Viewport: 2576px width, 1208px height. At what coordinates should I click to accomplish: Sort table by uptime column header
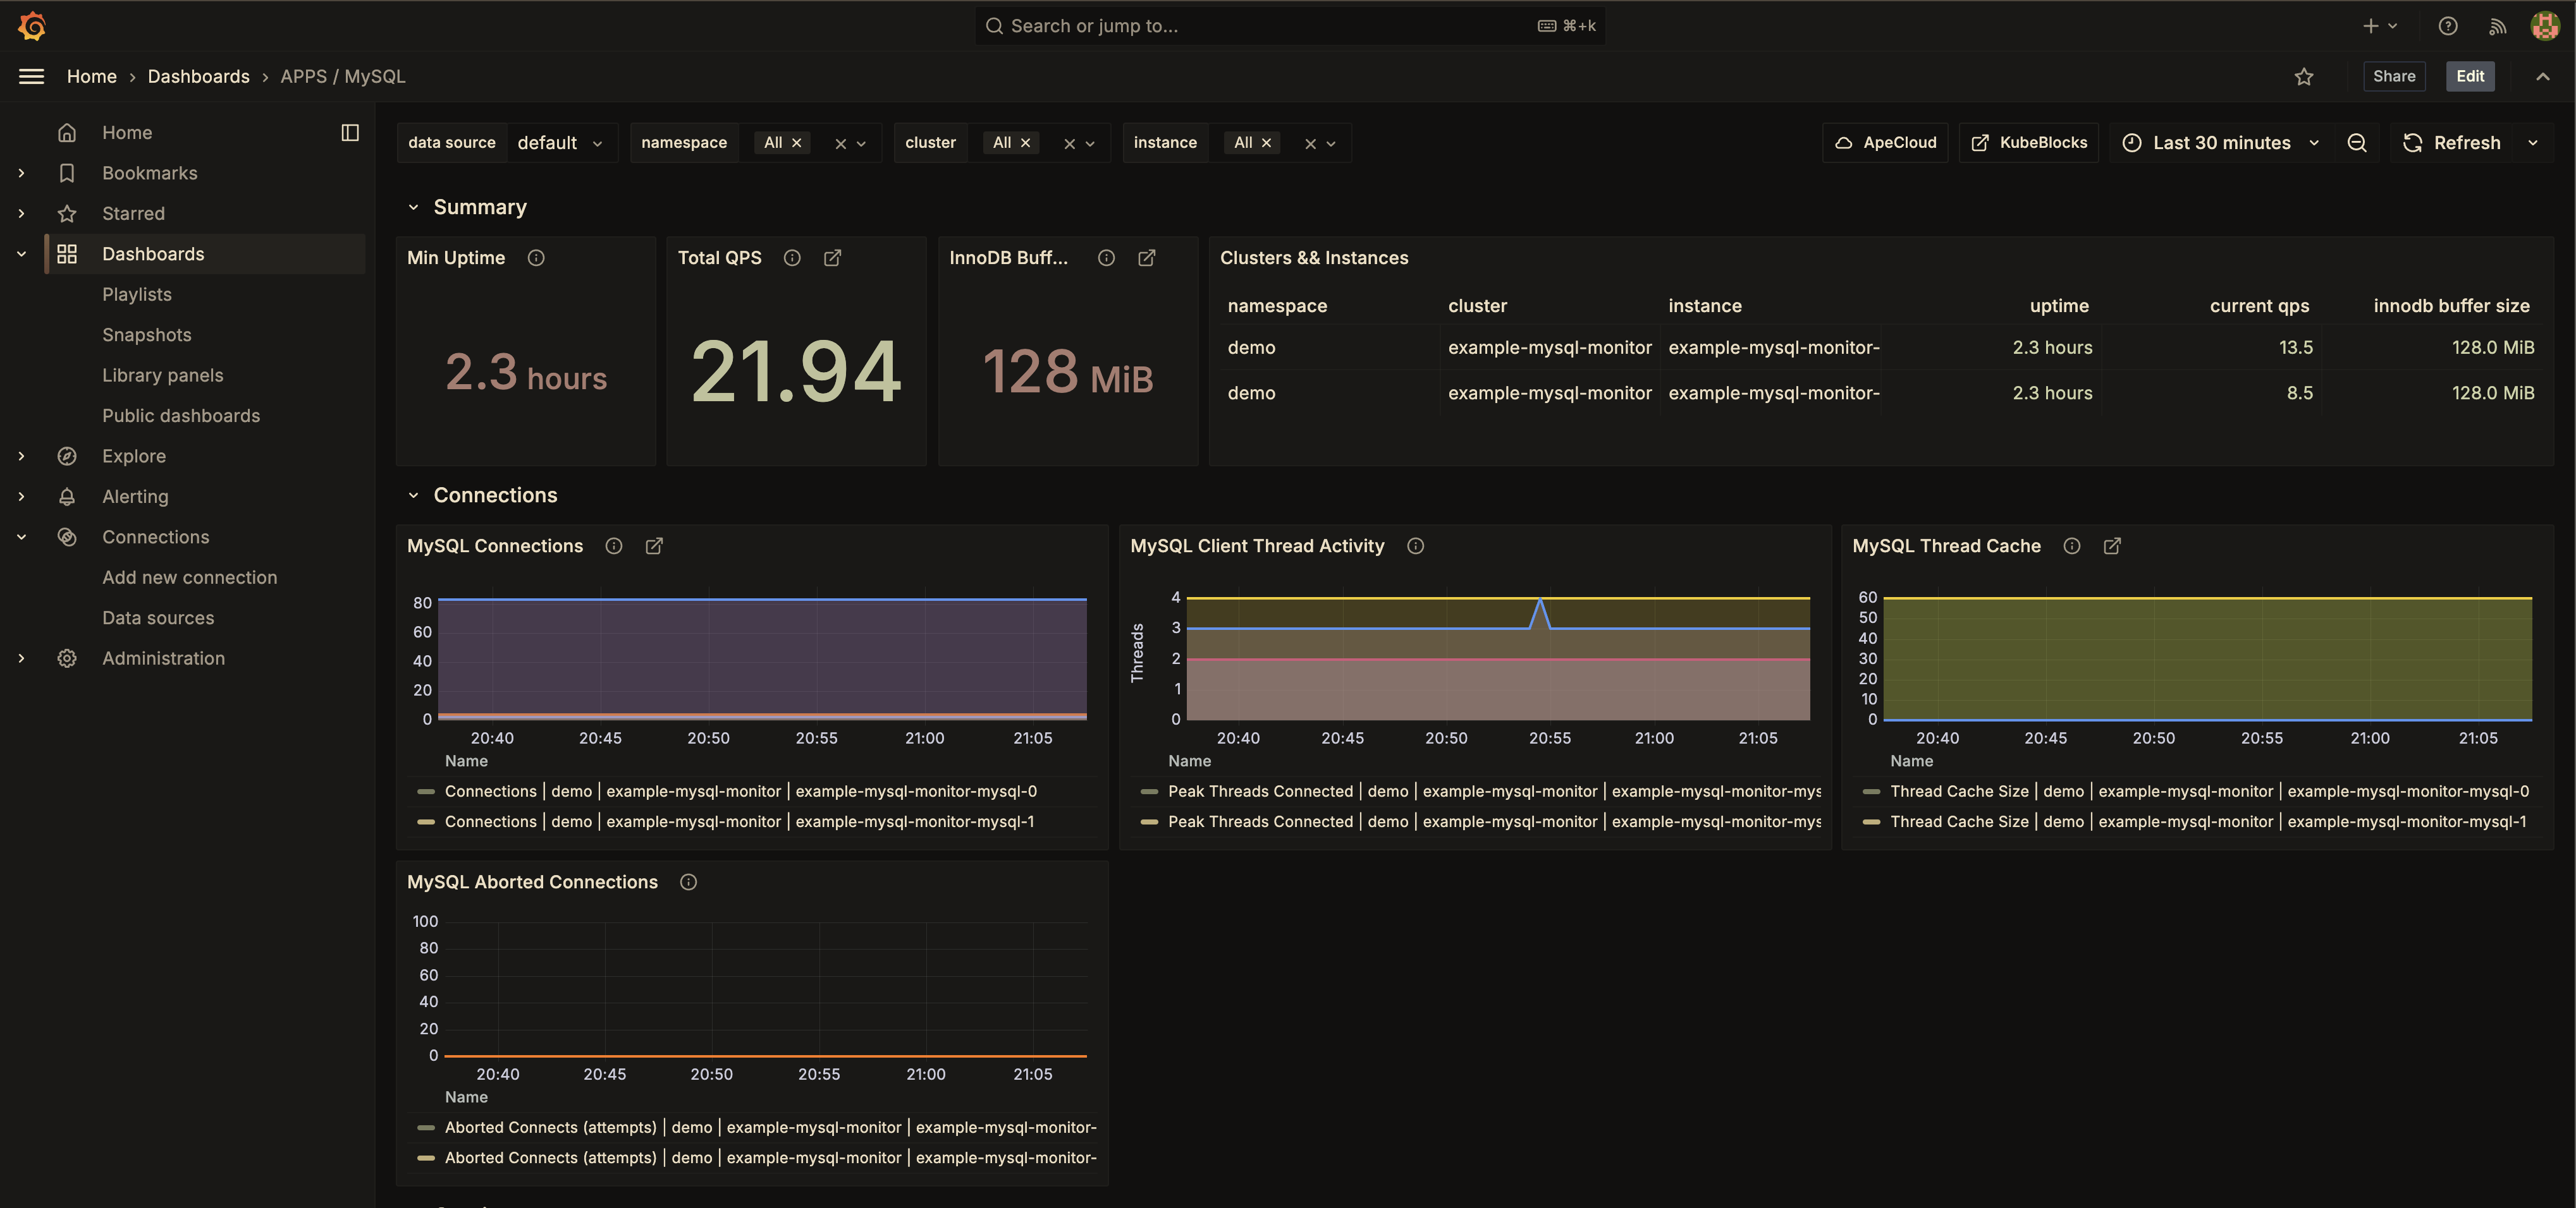click(2059, 306)
